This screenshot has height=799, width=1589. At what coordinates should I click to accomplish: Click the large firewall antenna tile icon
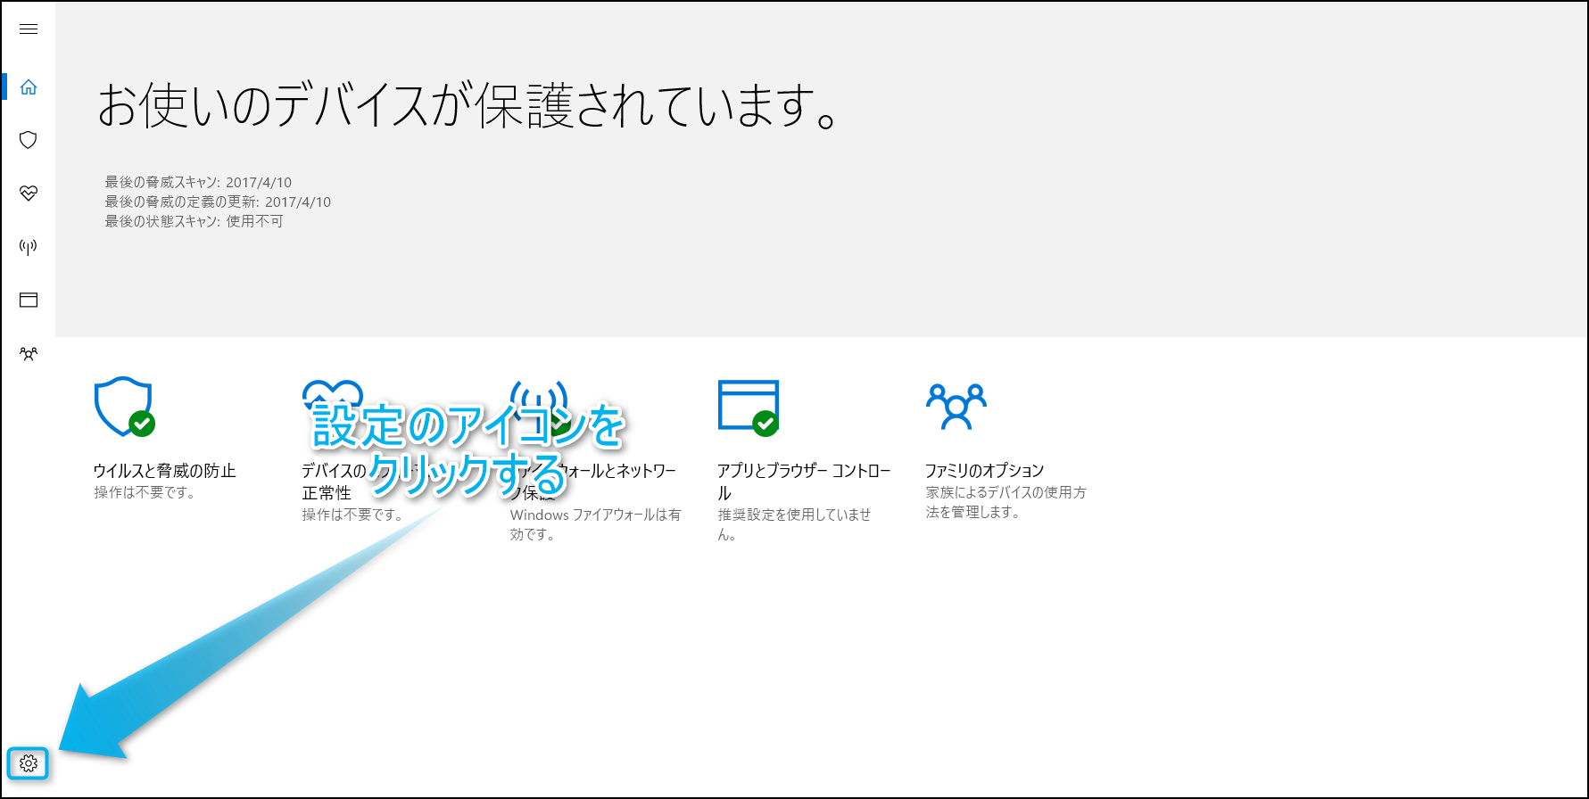pyautogui.click(x=538, y=392)
